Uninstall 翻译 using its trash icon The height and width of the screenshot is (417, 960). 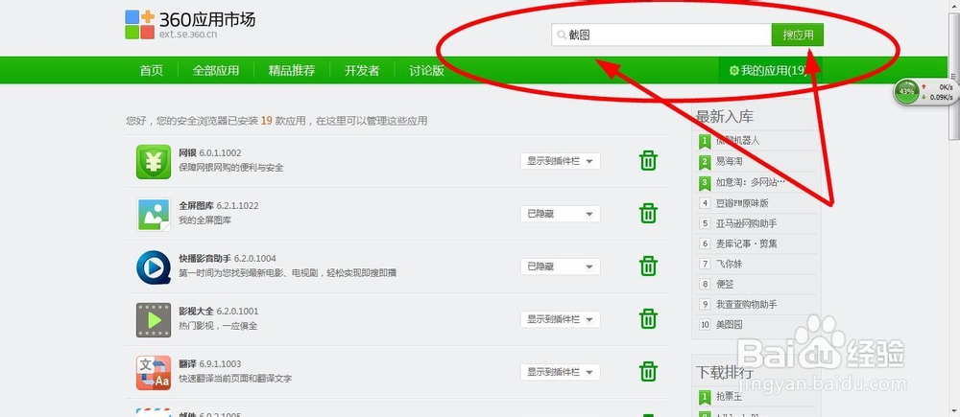(x=648, y=372)
